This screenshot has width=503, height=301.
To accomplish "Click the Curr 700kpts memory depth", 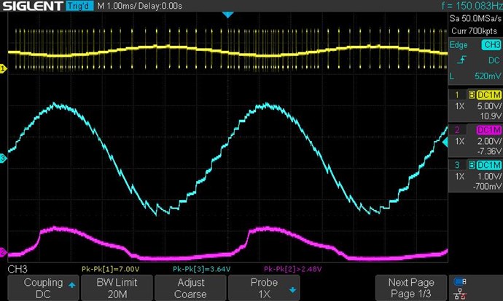I will 475,31.
